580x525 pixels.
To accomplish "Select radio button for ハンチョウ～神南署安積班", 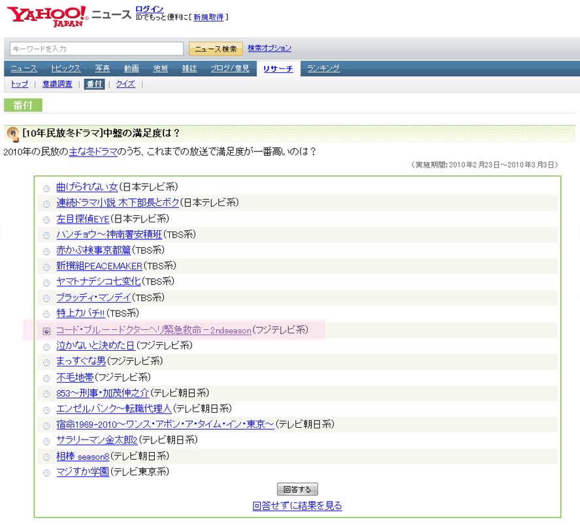I will tap(46, 235).
